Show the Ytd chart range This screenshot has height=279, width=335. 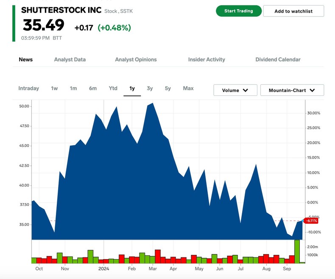tap(113, 88)
